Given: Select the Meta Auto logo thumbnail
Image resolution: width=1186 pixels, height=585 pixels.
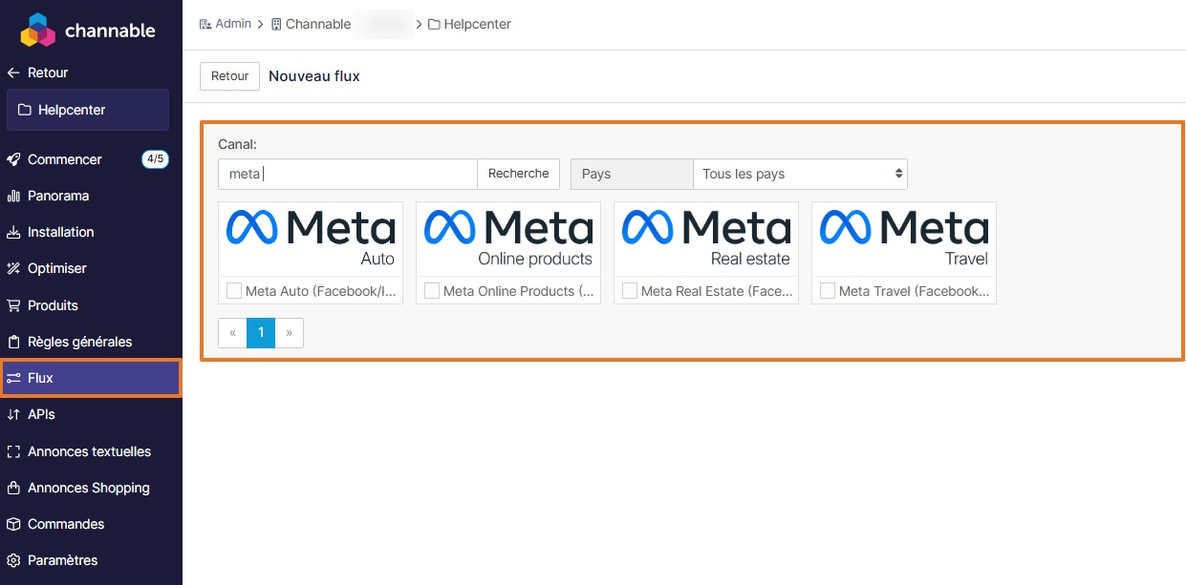Looking at the screenshot, I should pyautogui.click(x=311, y=239).
